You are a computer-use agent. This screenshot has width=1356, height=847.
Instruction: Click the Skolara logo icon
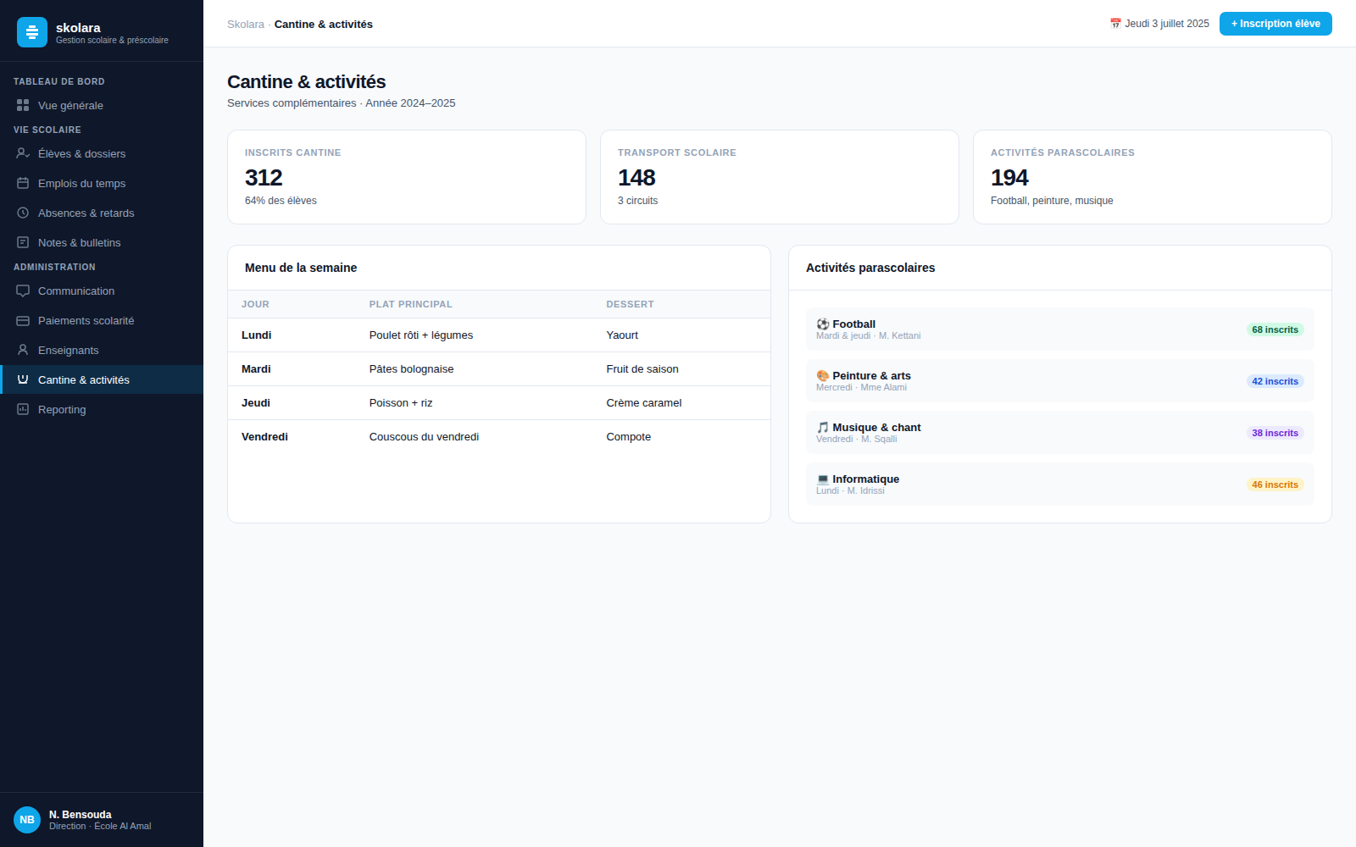coord(32,32)
